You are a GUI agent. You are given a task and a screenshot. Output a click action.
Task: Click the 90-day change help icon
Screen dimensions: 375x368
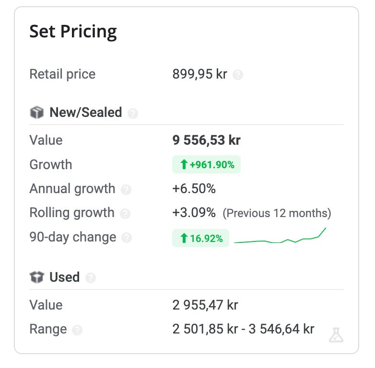[127, 238]
